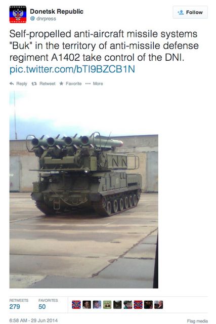Reply to this tweet

(x=18, y=84)
